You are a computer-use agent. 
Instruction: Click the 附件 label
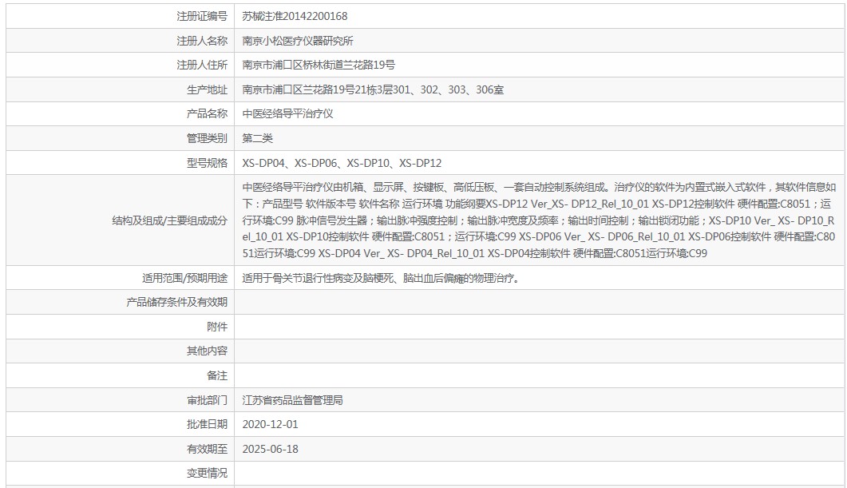pyautogui.click(x=217, y=327)
